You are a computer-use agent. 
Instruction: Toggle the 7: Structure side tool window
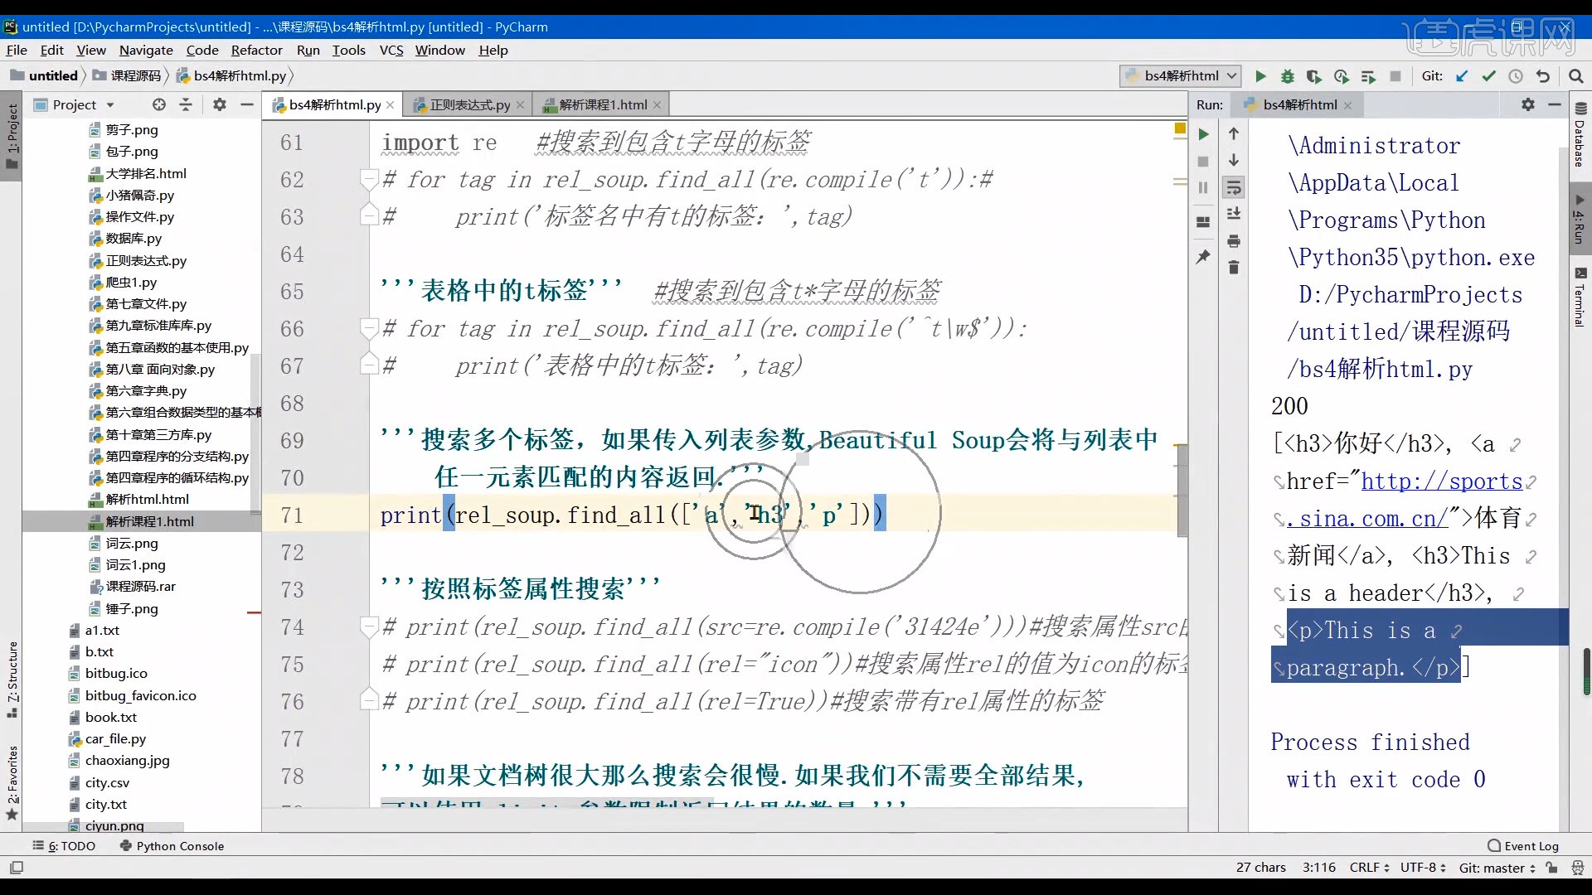[x=12, y=679]
